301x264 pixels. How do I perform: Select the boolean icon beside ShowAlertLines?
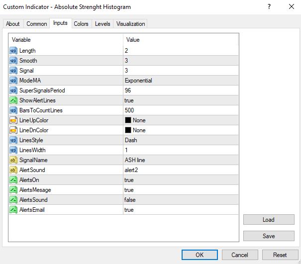click(x=13, y=100)
